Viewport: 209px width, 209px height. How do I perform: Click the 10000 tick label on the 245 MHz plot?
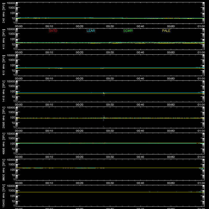[11, 3]
